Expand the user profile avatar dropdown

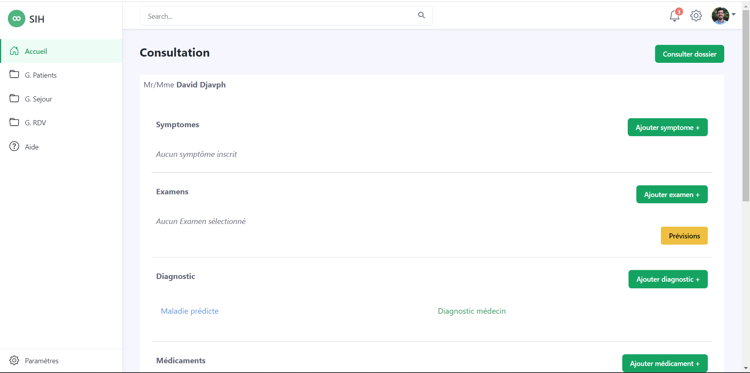(723, 16)
